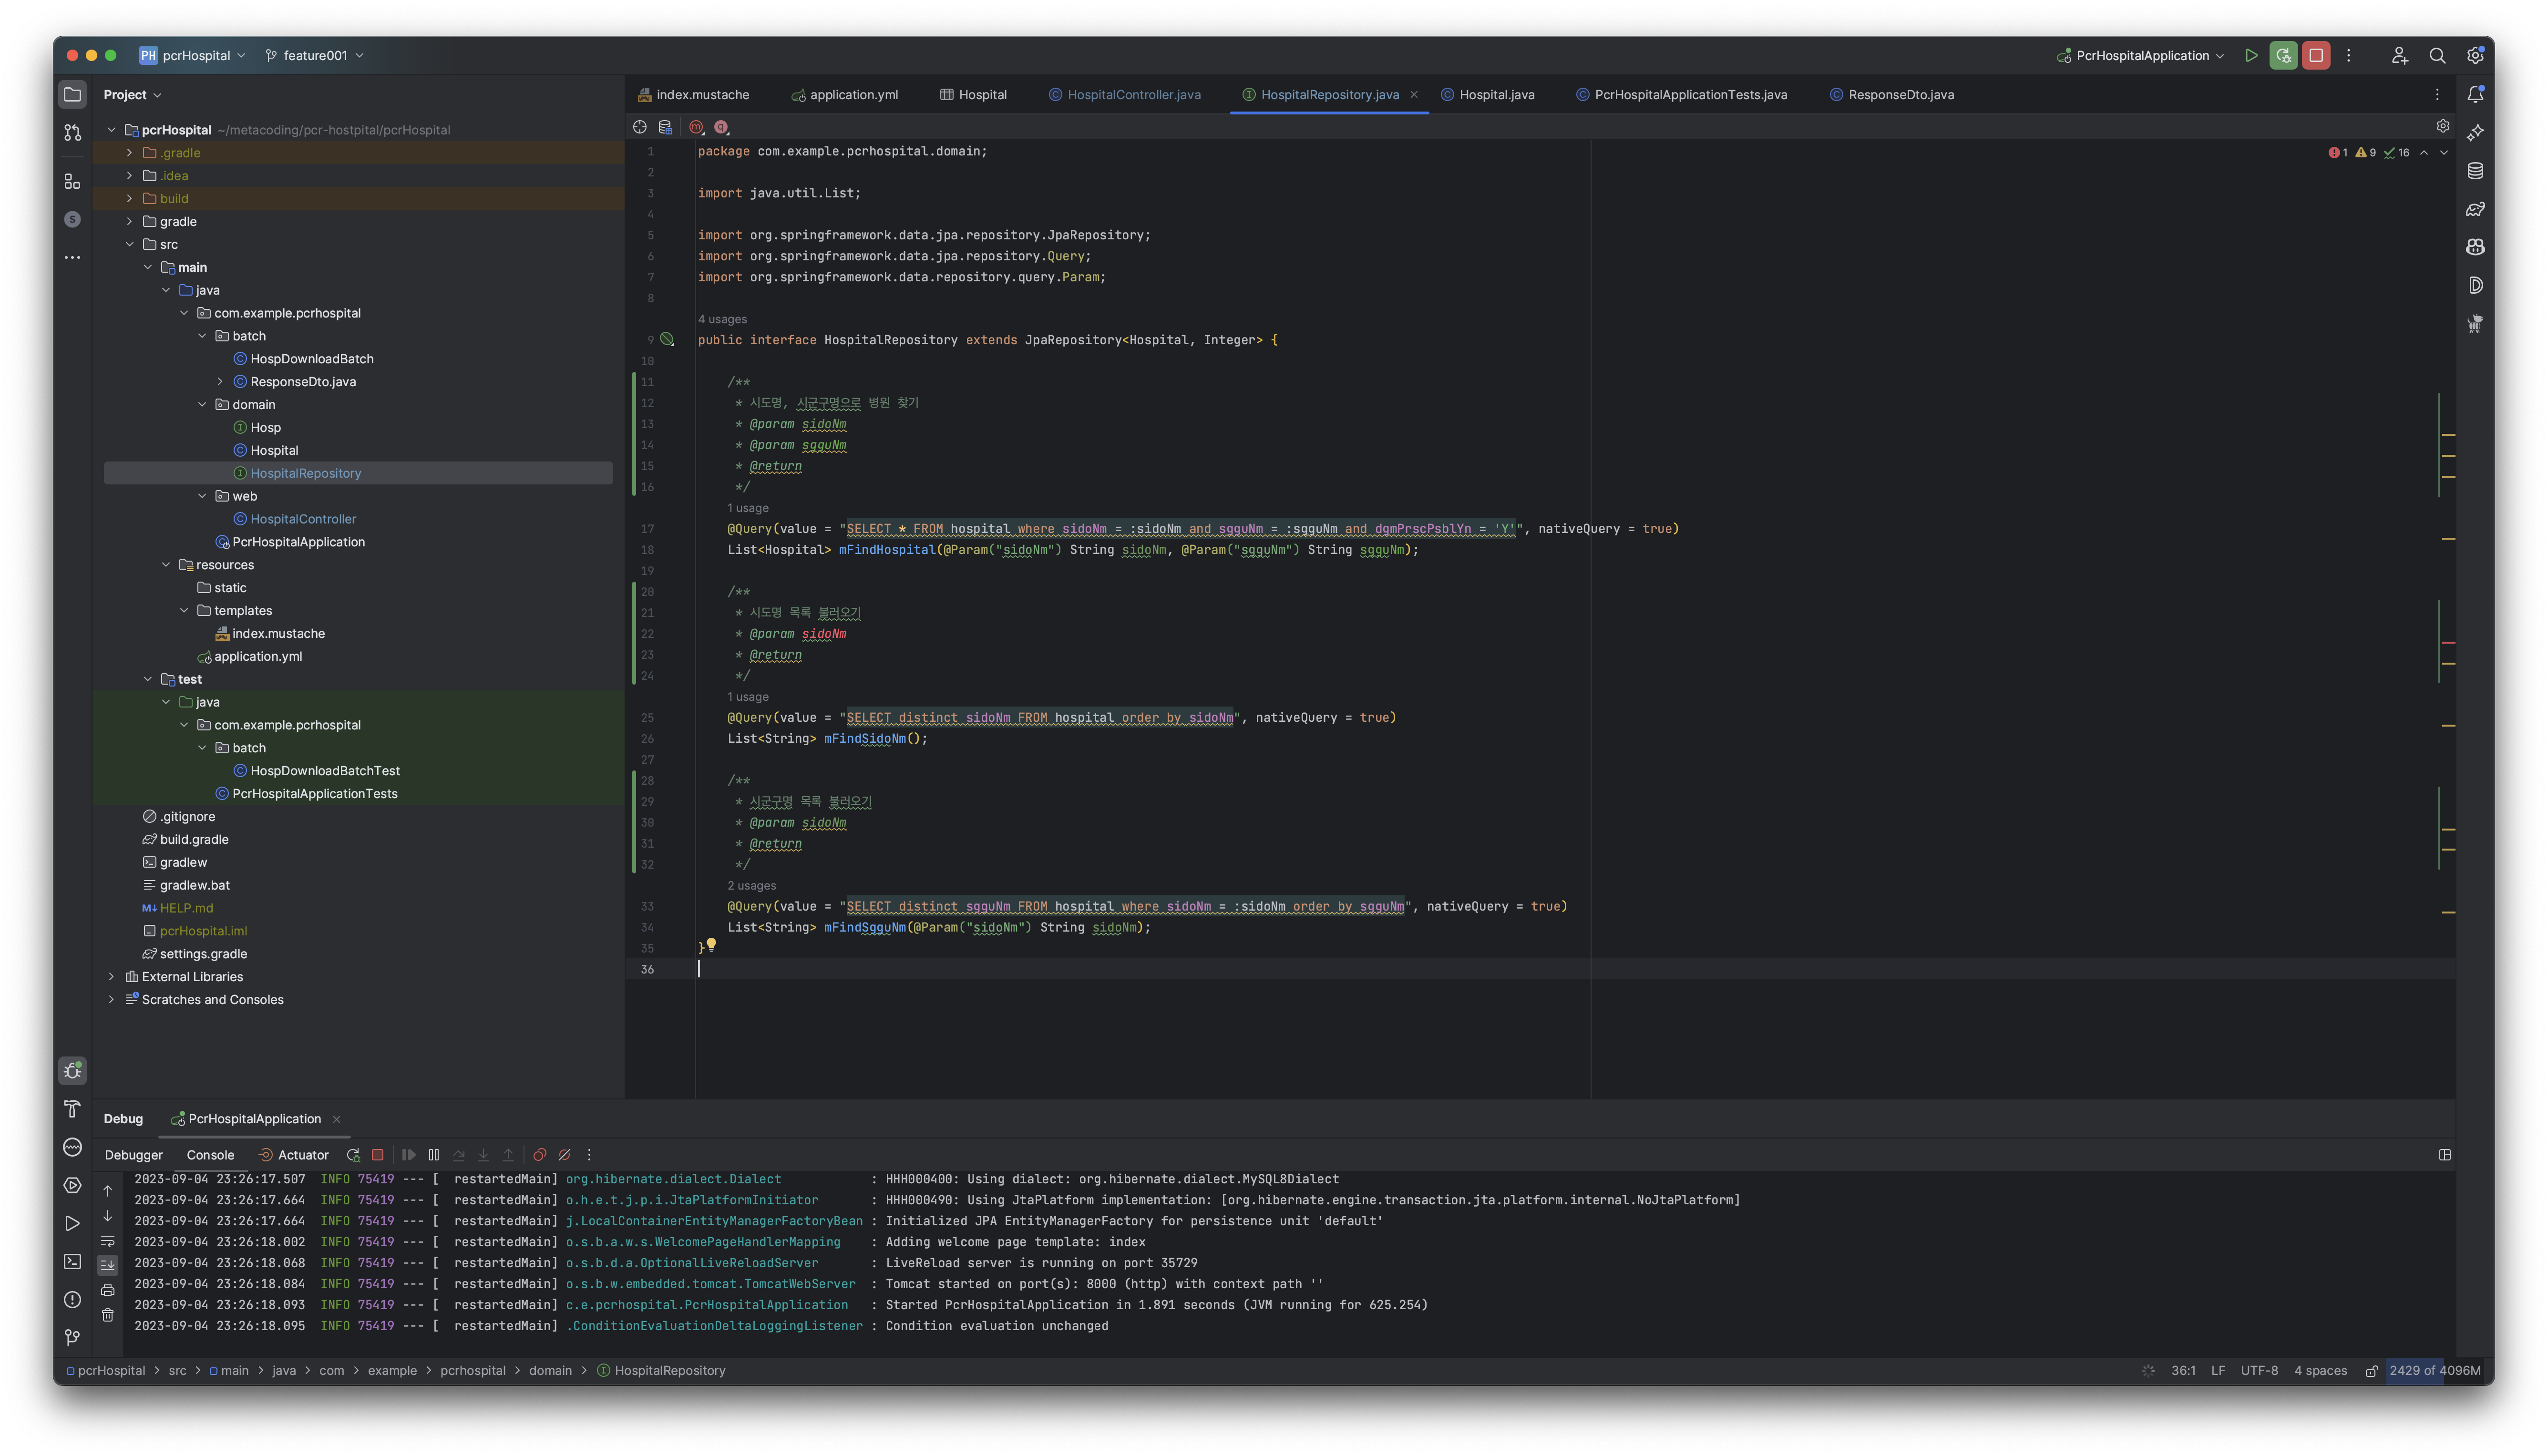The image size is (2548, 1456).
Task: Switch to the Debugger tab
Action: [x=134, y=1155]
